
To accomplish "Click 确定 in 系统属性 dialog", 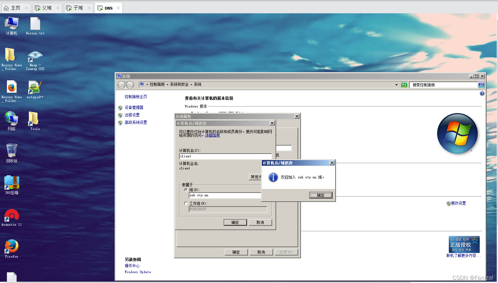I will [236, 252].
